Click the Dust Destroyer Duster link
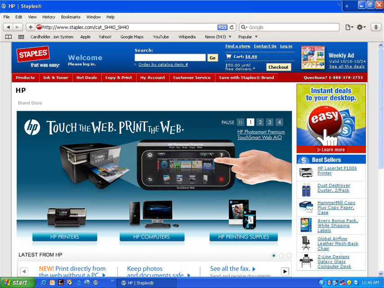Screen dimensions: 384x288 334,188
